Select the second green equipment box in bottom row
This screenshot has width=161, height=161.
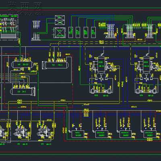102,134
